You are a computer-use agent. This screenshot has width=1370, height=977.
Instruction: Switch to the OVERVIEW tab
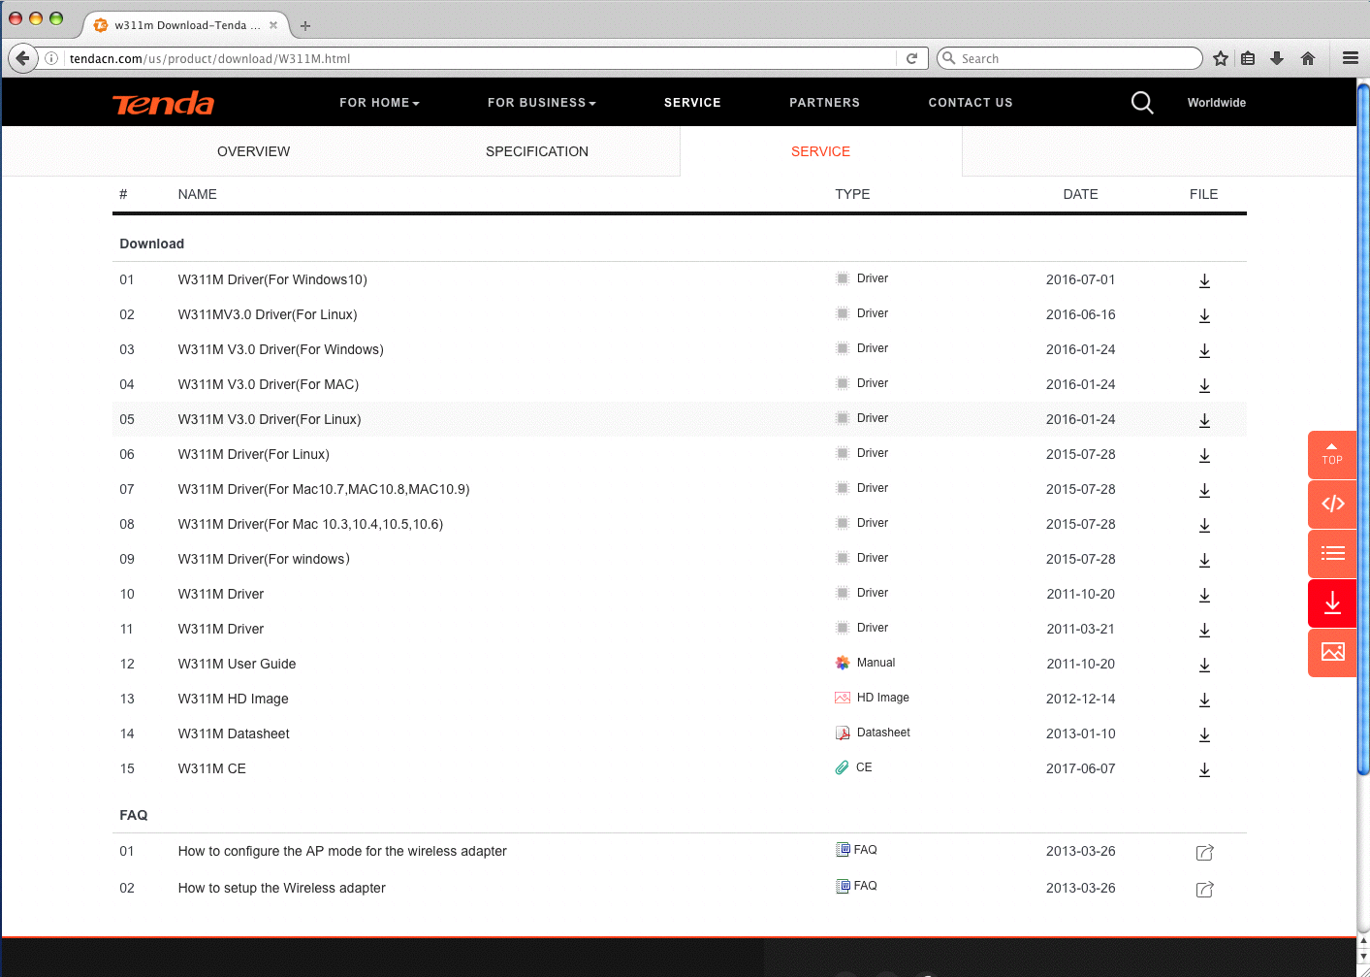coord(254,151)
